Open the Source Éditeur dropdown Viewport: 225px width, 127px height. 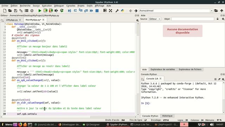tap(155, 19)
